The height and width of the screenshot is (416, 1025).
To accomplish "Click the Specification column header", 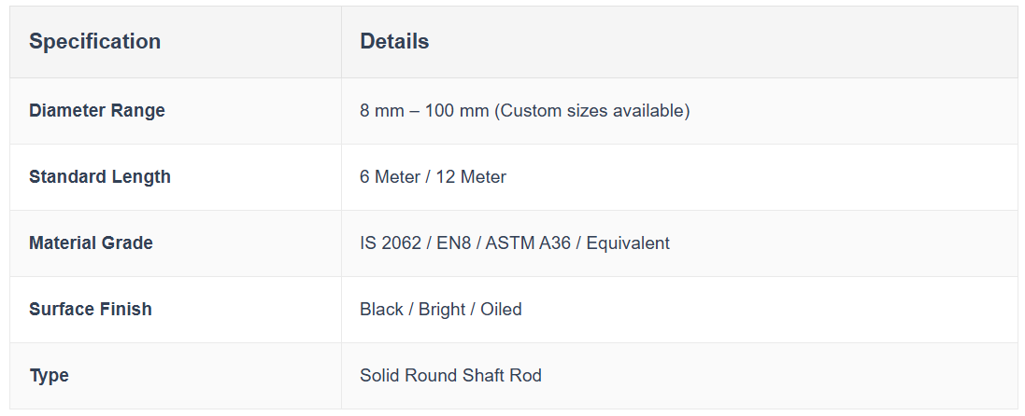I will coord(94,42).
